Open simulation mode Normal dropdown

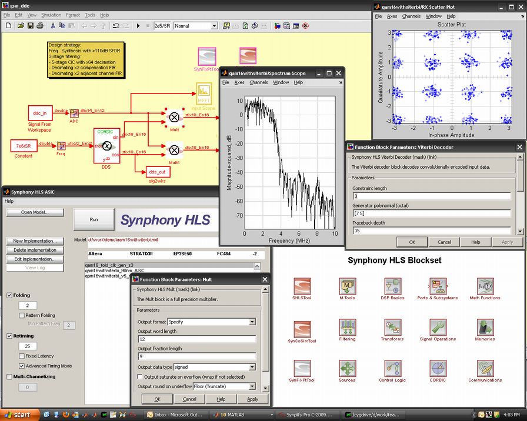tap(214, 26)
